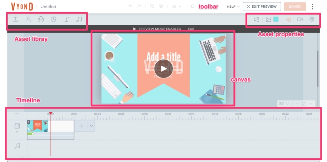327x162 pixels.
Task: Open the turquoise background color swatch
Action: pos(275,19)
